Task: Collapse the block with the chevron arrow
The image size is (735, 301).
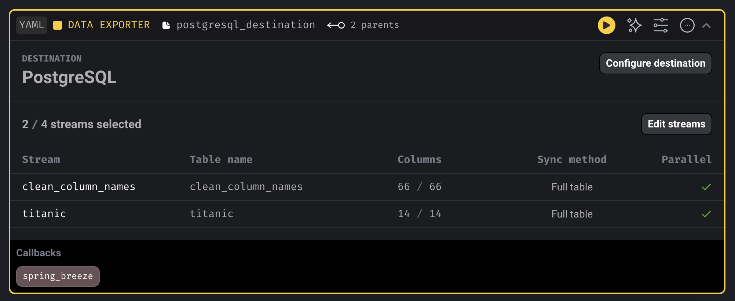Action: (x=706, y=25)
